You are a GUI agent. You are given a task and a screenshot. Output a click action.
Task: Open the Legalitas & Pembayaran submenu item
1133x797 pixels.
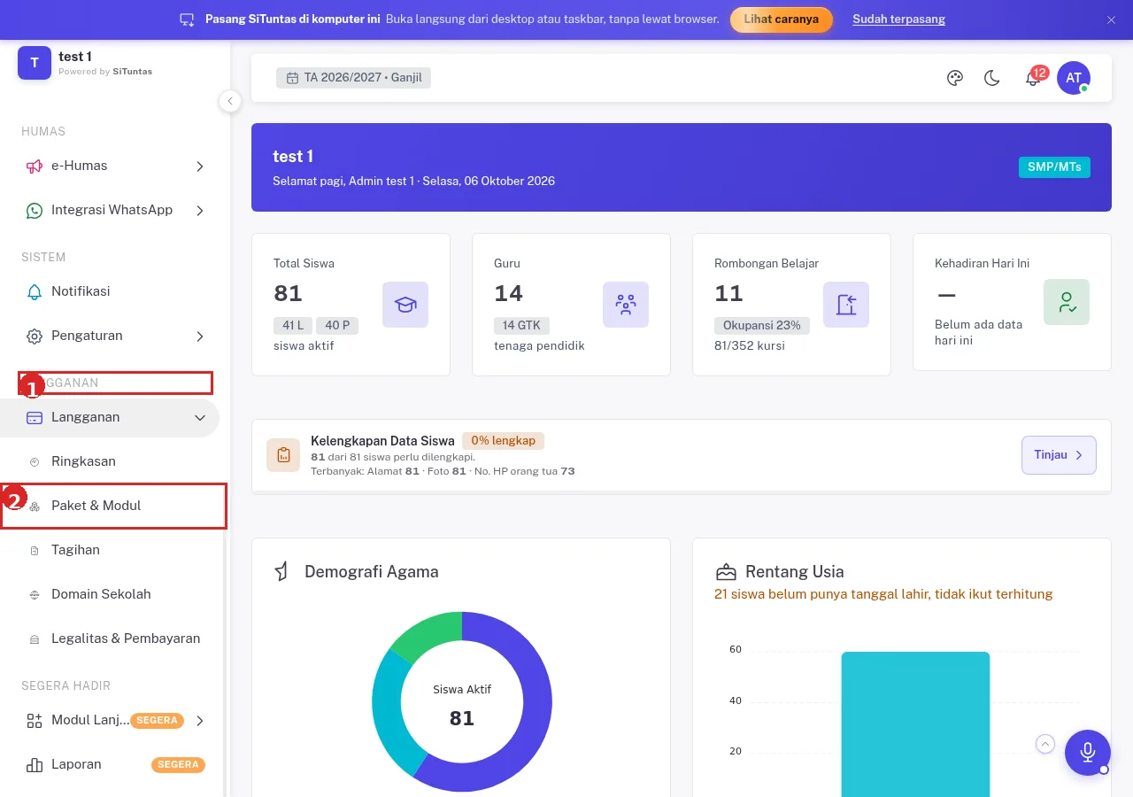[x=110, y=638]
